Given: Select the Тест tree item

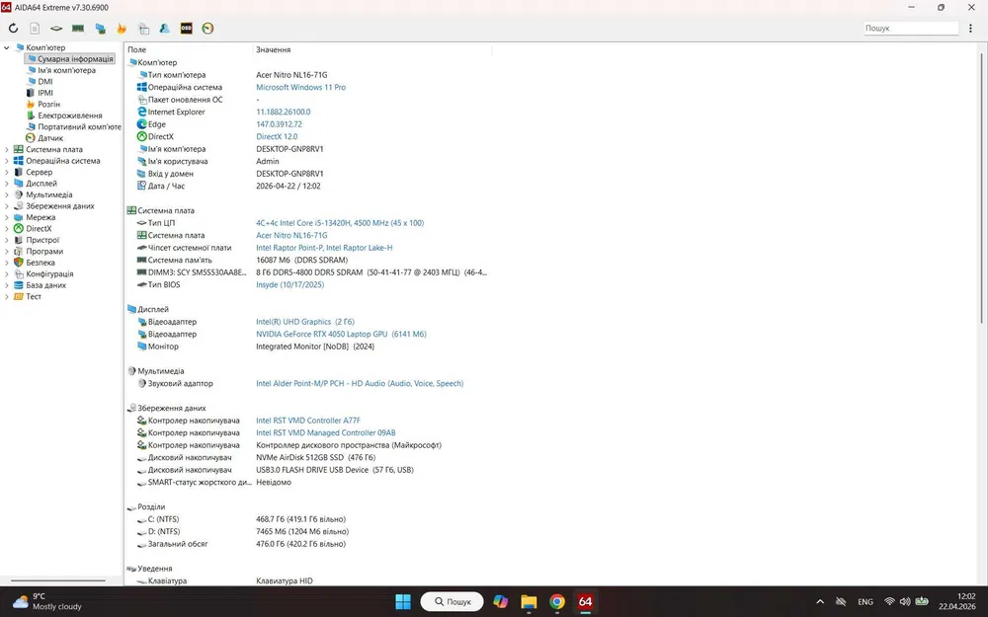Looking at the screenshot, I should [34, 296].
